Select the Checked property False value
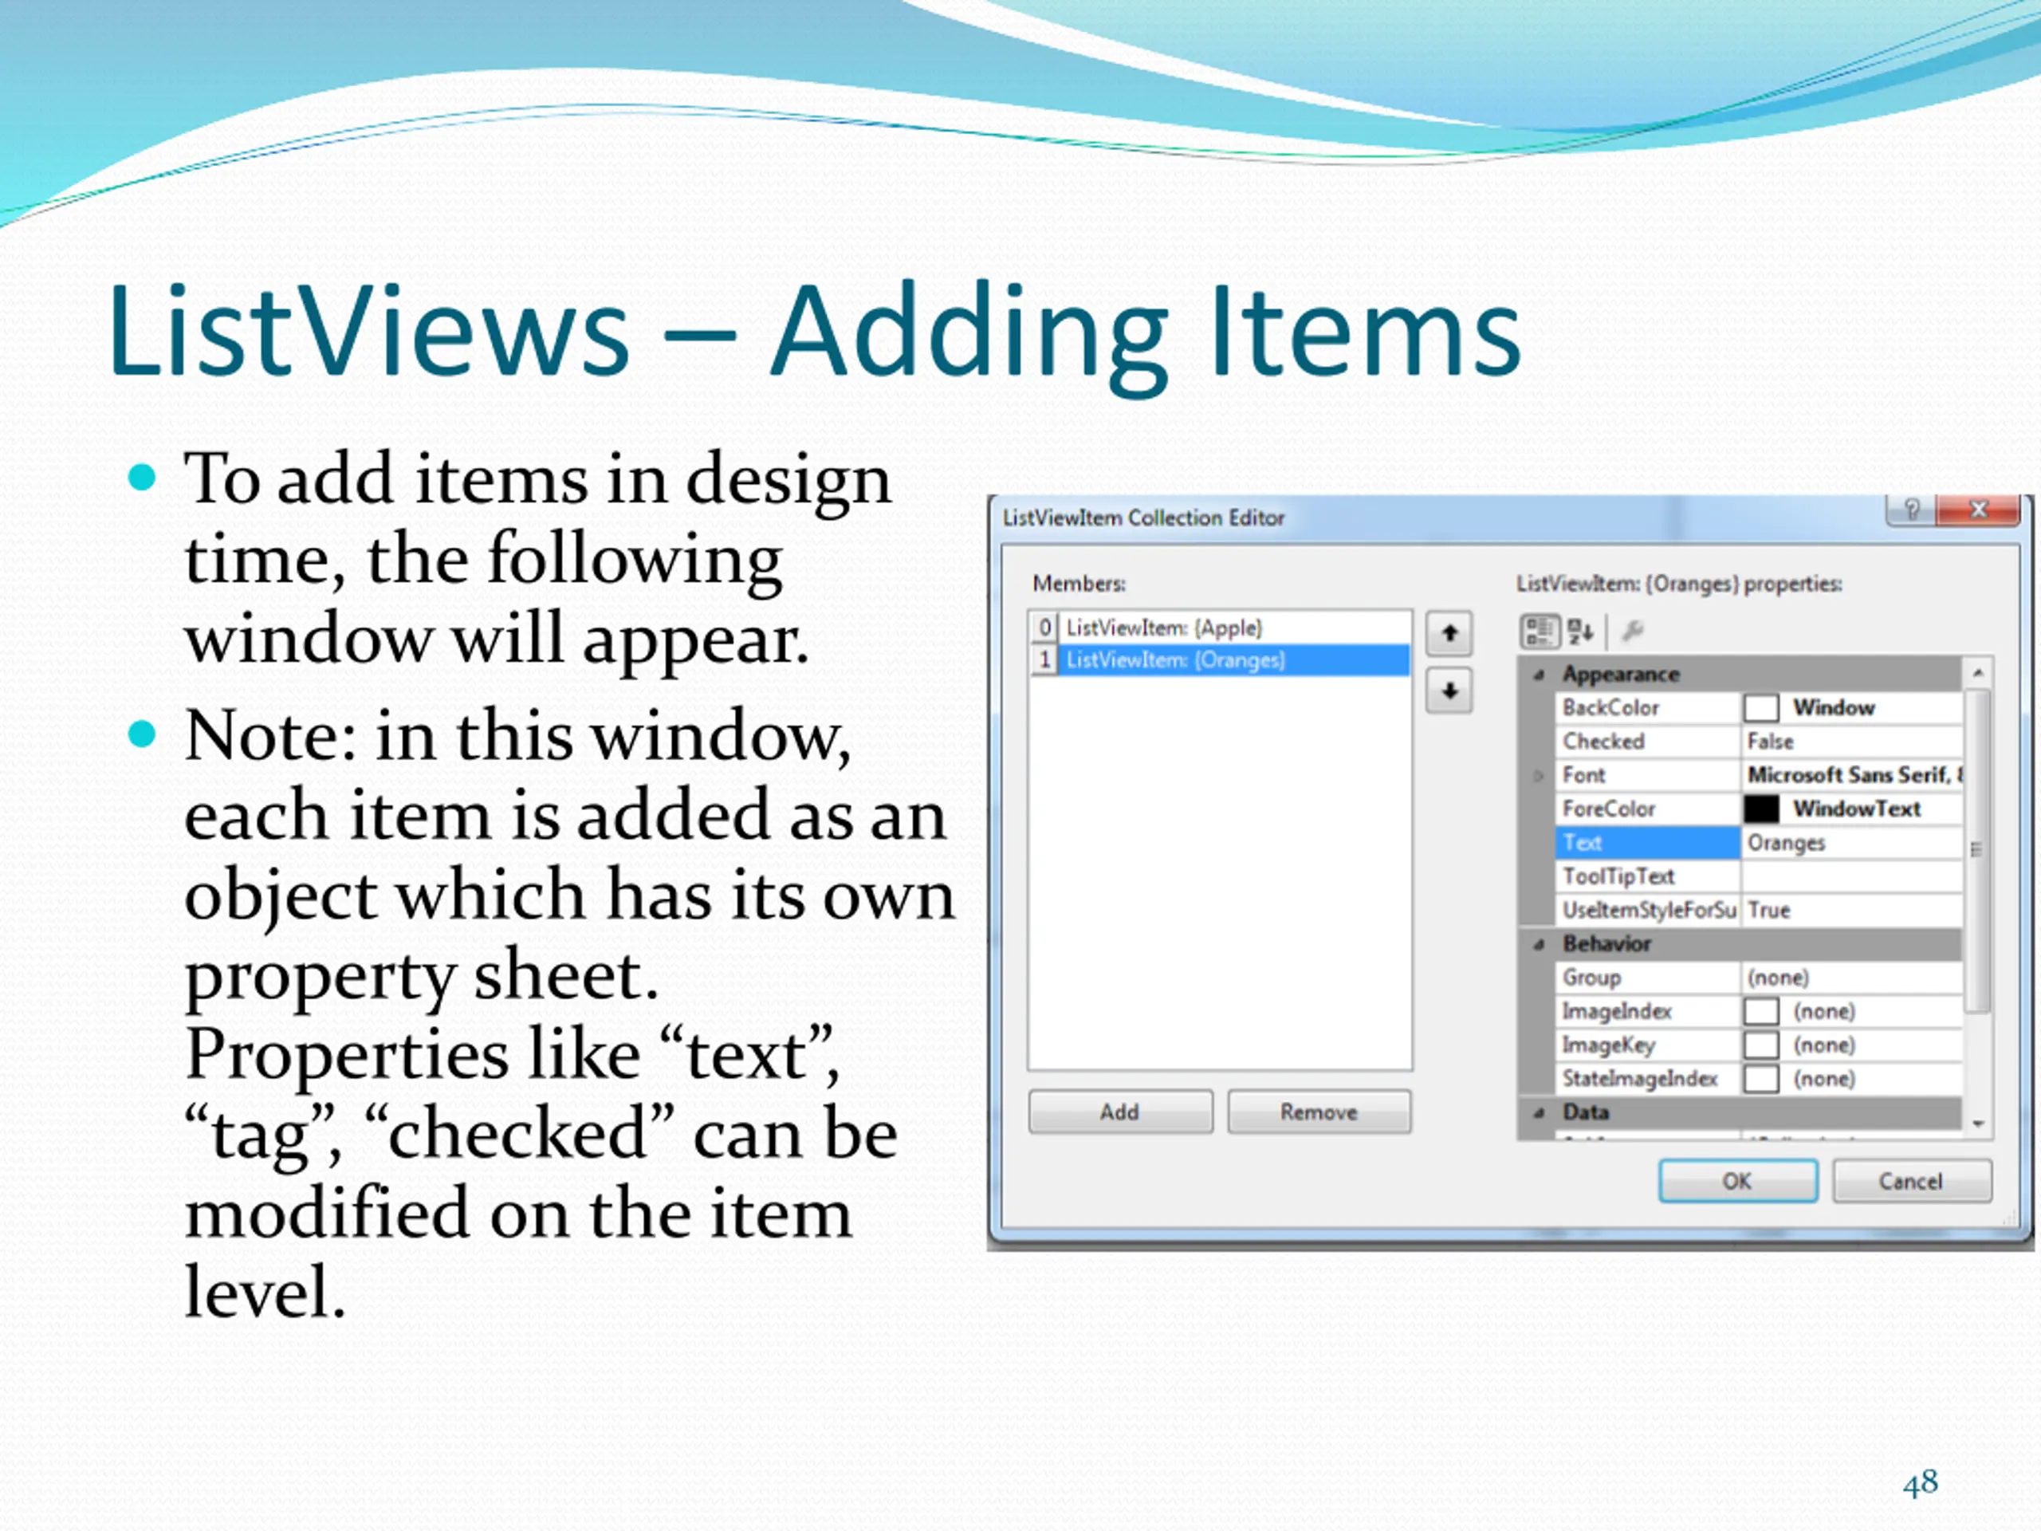2041x1531 pixels. pos(1851,742)
